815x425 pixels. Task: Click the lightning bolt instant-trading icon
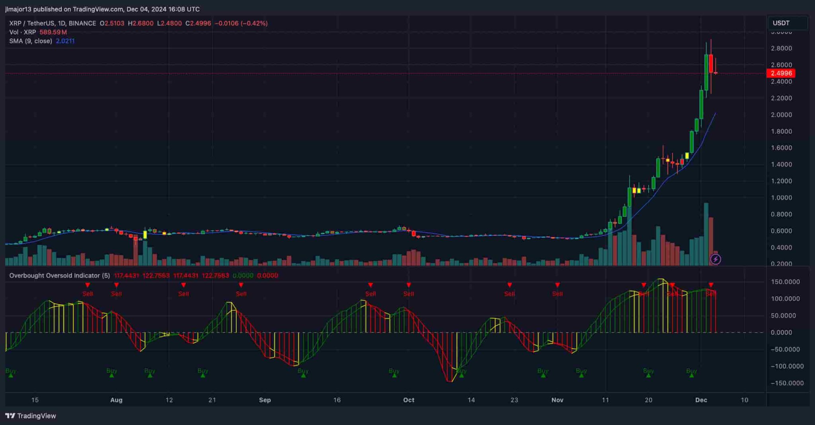715,259
